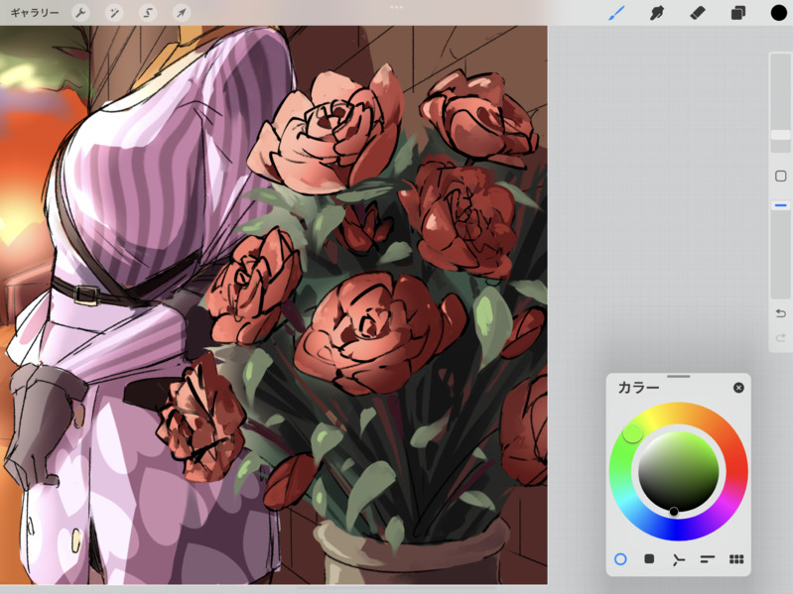Switch to Value sliders color tab

click(707, 559)
